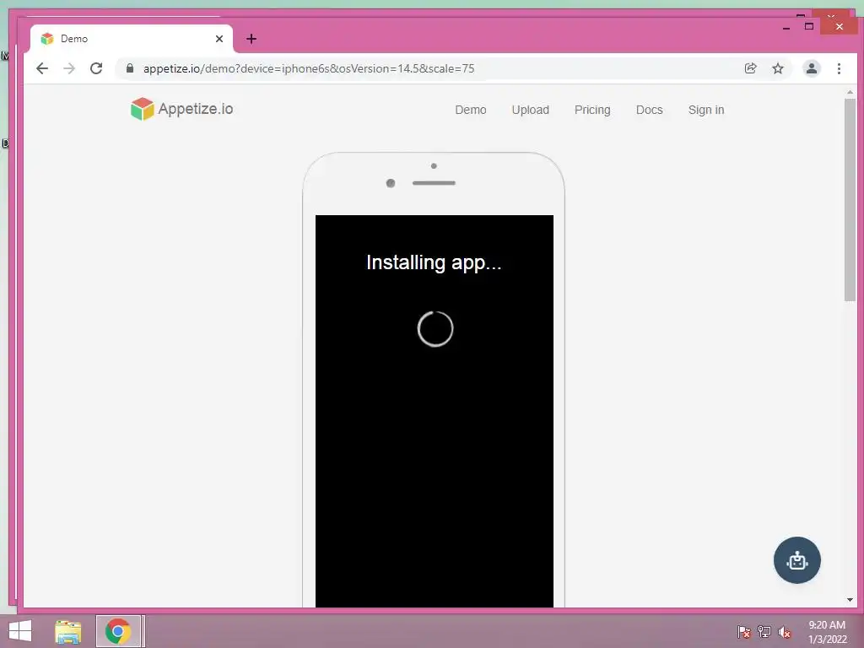Viewport: 864px width, 648px height.
Task: Go back using the browser back arrow
Action: [x=42, y=68]
